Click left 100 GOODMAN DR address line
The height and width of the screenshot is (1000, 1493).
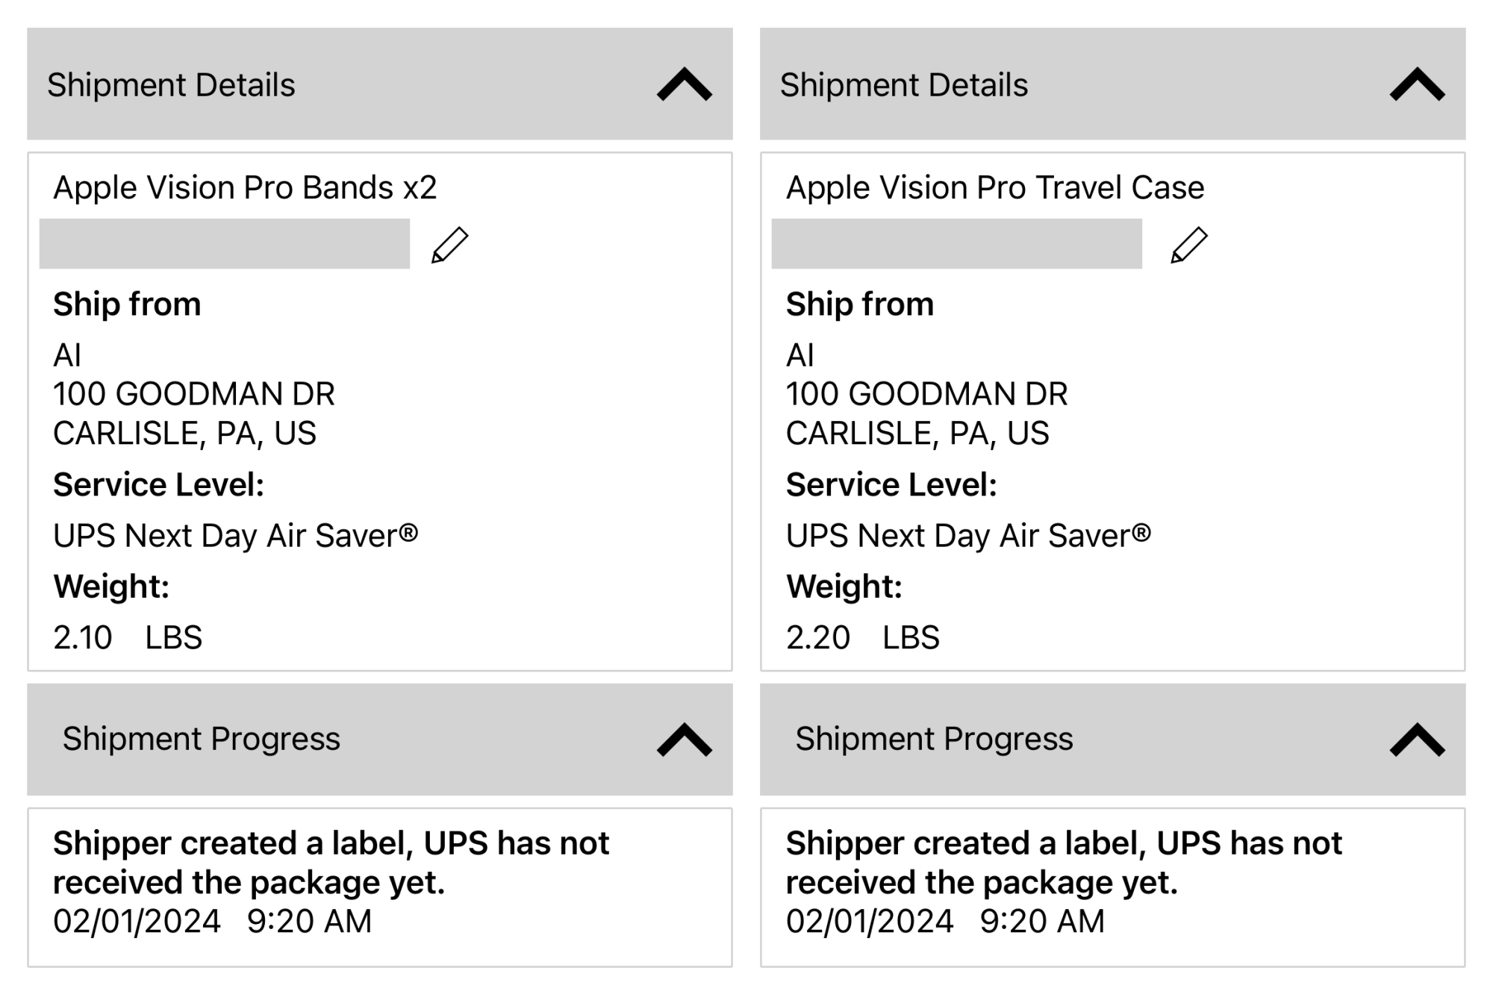click(194, 393)
